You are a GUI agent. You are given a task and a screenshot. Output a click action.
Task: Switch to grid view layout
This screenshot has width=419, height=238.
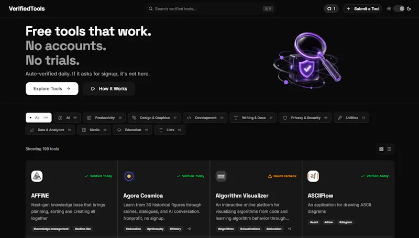381,149
